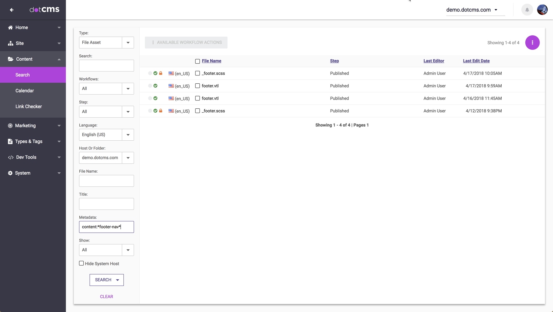Open Link Checker in the sidebar
Viewport: 553px width, 312px height.
[29, 106]
